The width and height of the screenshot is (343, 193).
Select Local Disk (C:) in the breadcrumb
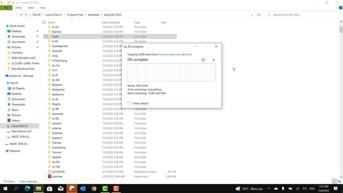[x=54, y=14]
